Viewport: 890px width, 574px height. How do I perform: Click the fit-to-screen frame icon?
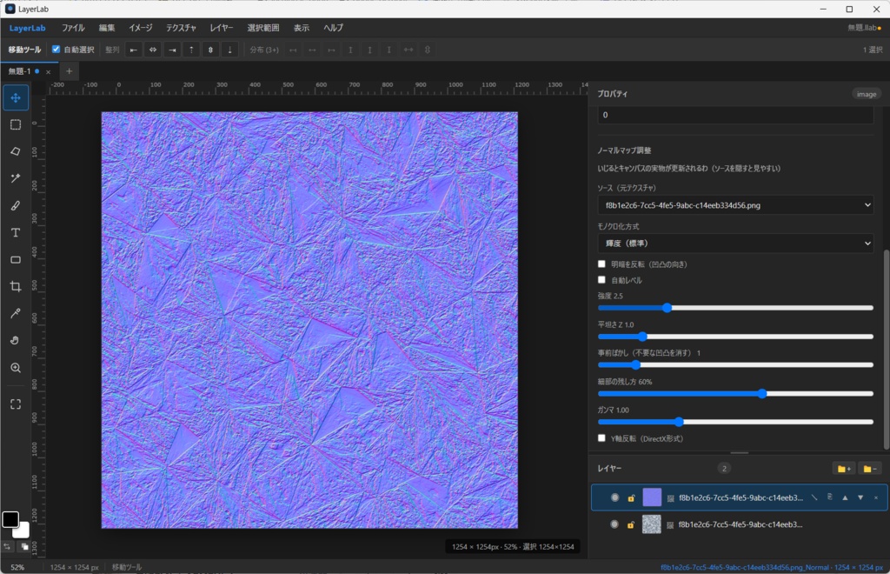[16, 404]
